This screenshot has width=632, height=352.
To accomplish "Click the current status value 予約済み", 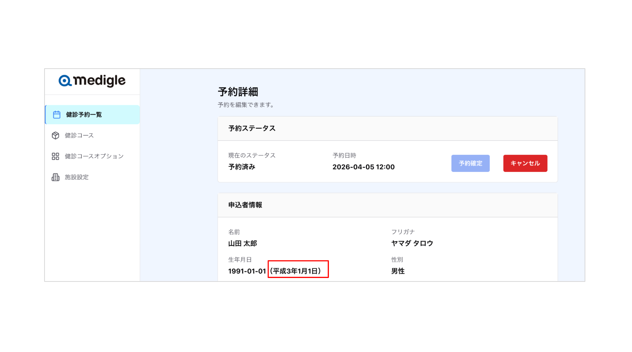I will [242, 167].
